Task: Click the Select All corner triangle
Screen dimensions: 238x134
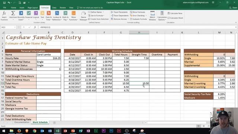Action: click(3, 32)
